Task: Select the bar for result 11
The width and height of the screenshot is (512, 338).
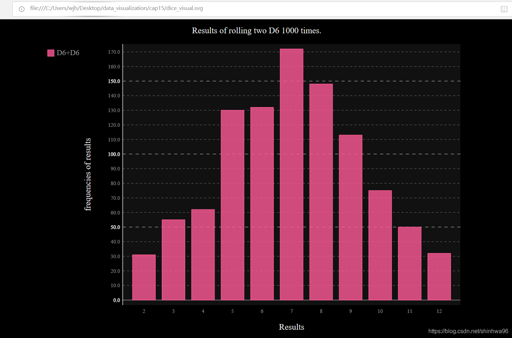Action: [x=410, y=264]
